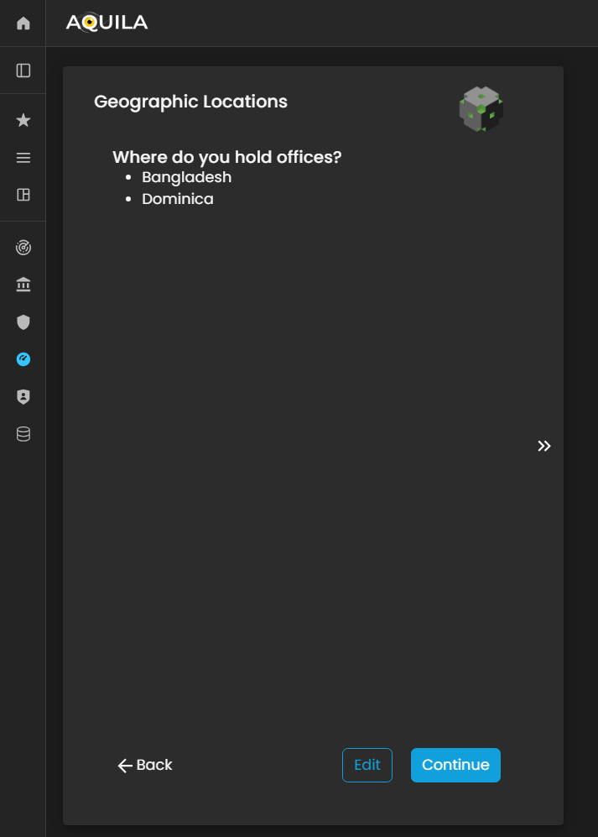Select the blue speedometer gauge icon
This screenshot has height=837, width=598.
click(x=23, y=359)
